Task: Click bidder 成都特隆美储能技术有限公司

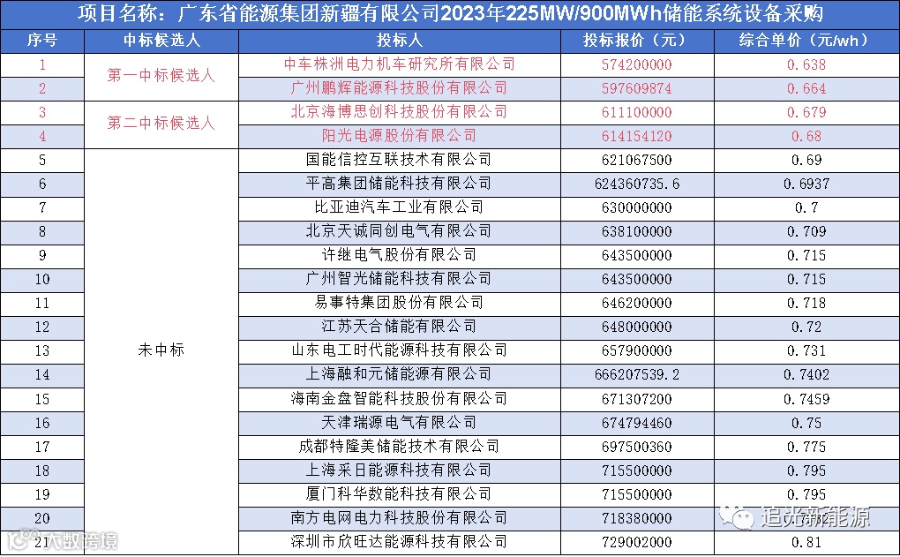Action: (x=400, y=446)
